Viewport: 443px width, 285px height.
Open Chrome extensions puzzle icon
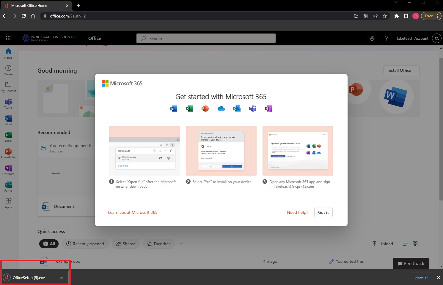[396, 16]
